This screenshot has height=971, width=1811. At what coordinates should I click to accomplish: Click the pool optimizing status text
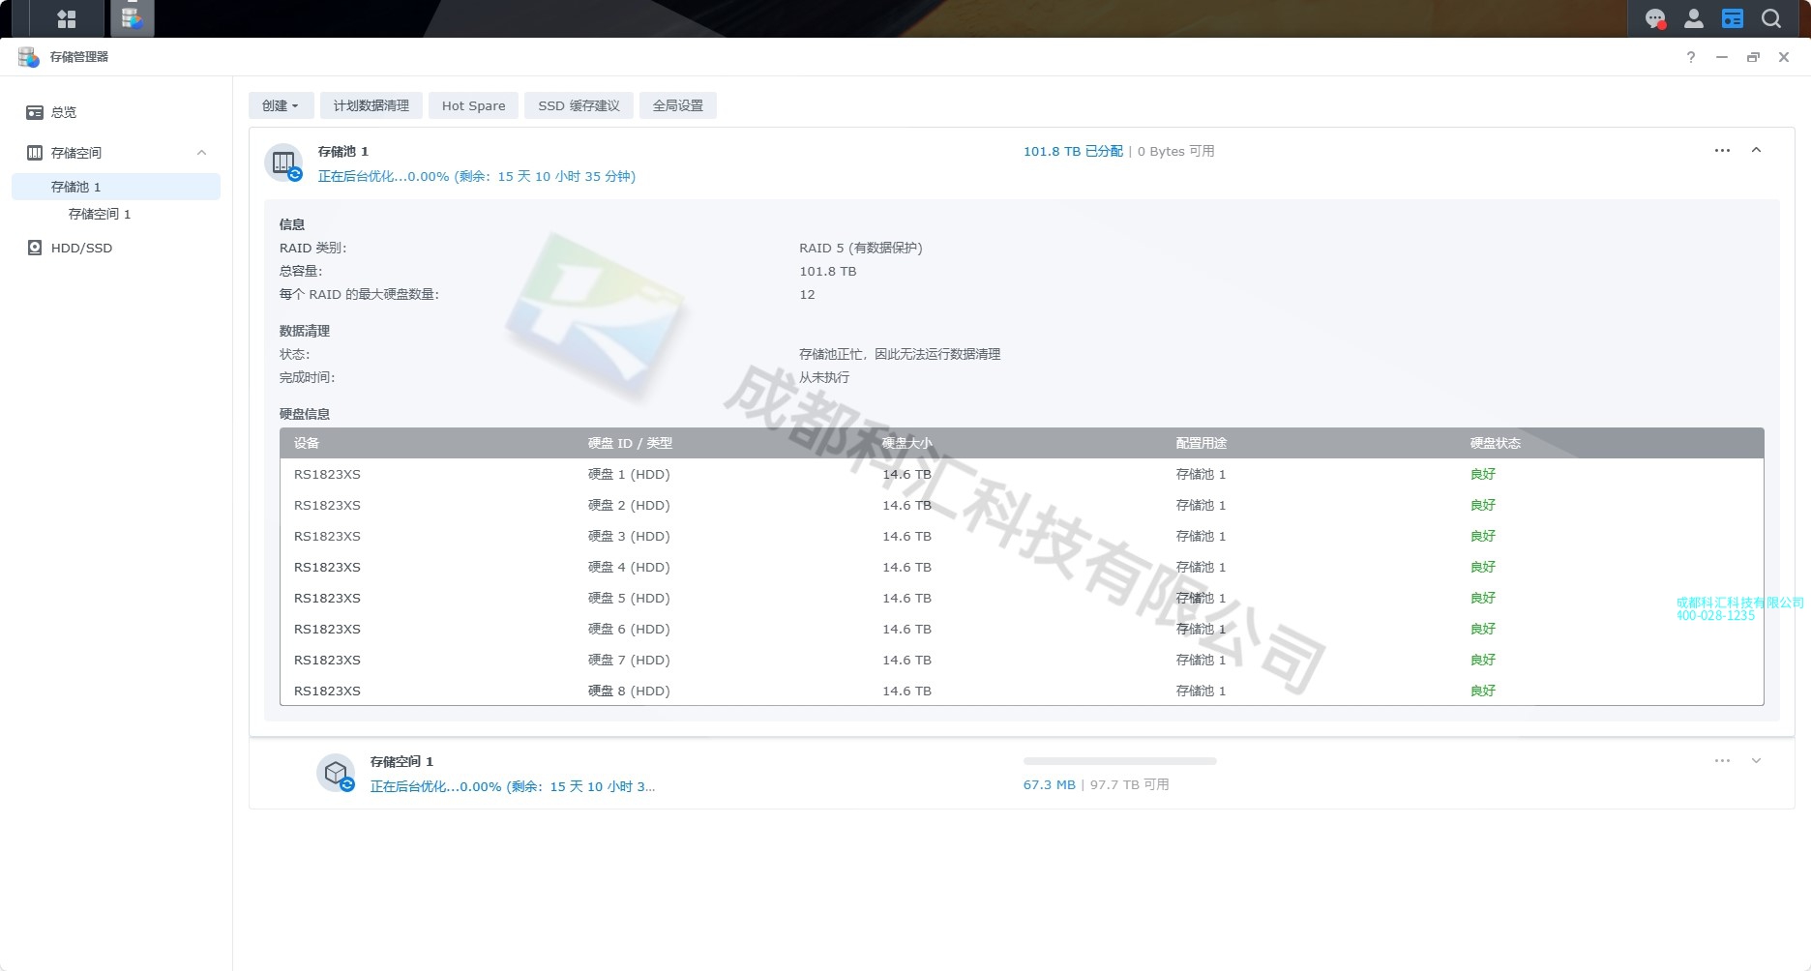coord(477,176)
